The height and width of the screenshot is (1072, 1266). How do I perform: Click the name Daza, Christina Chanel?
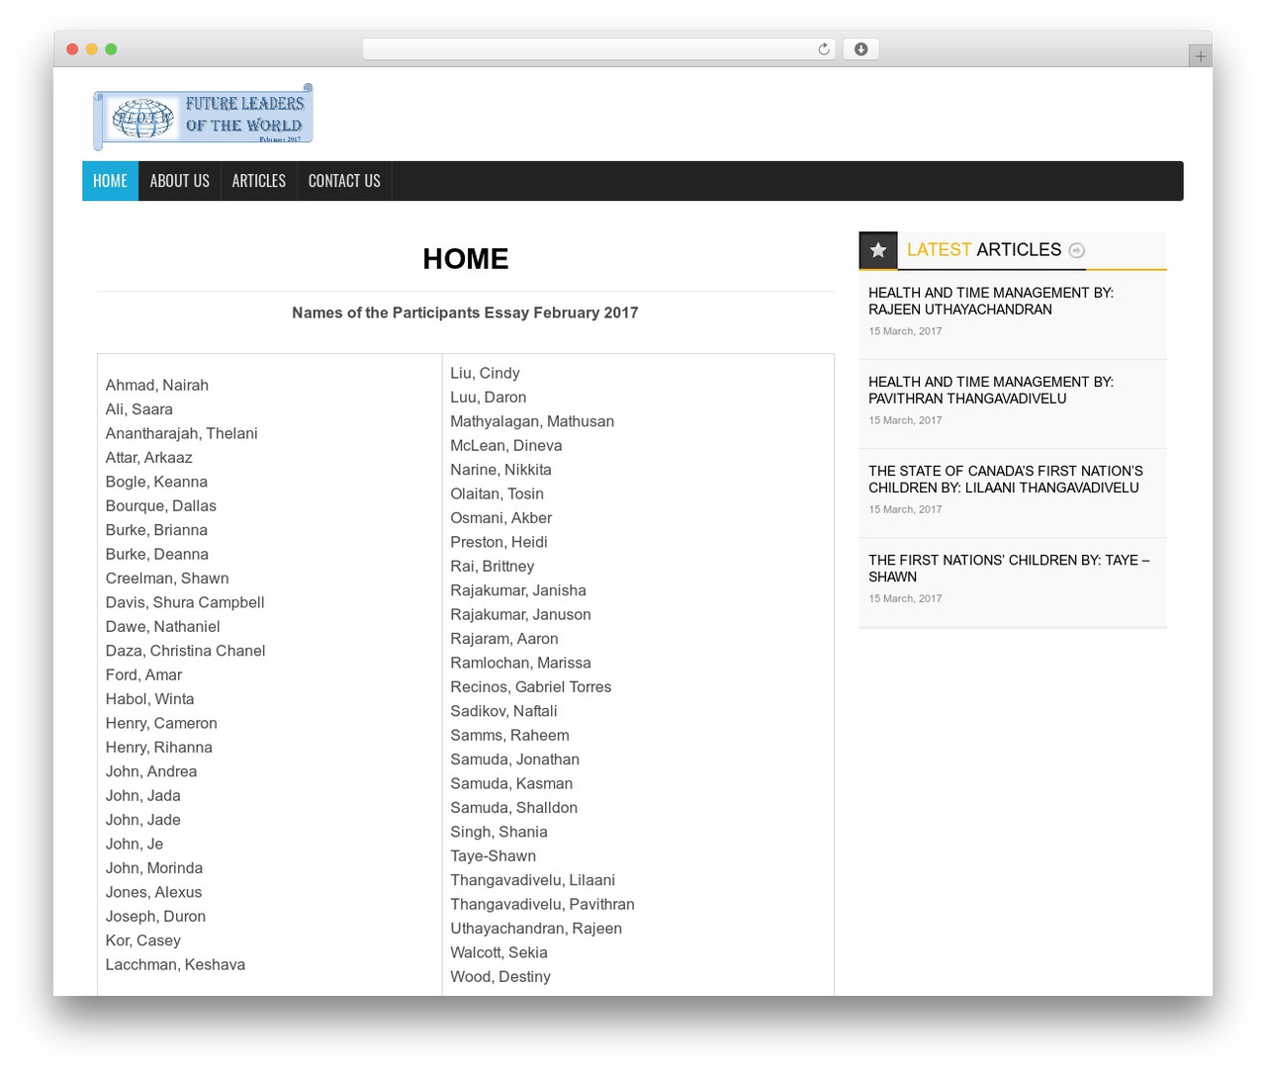click(x=186, y=651)
